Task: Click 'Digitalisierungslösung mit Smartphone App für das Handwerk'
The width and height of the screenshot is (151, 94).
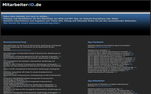Action: 109,46
